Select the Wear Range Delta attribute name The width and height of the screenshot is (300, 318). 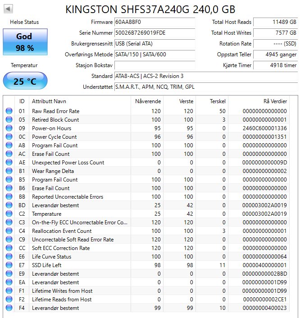click(x=53, y=171)
